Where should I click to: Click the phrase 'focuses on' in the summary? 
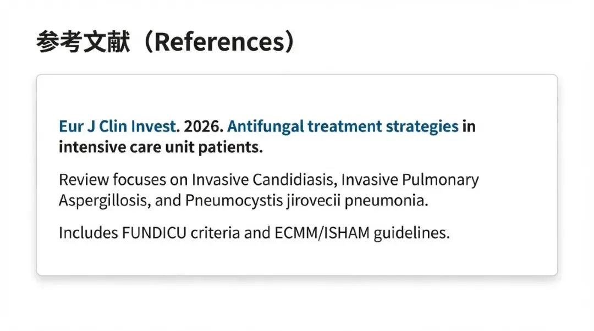pos(150,179)
